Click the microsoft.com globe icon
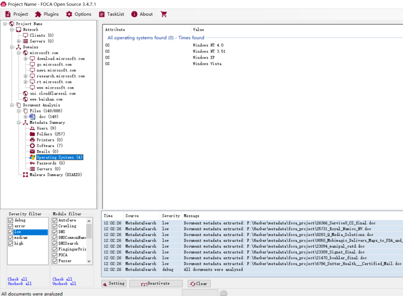403x296 pixels. click(x=25, y=53)
